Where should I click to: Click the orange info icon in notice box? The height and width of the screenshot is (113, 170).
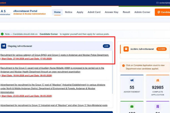coord(124,66)
